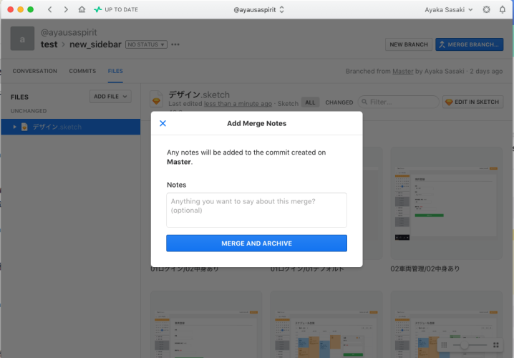Select the All filter toggle
Viewport: 514px width, 358px height.
(310, 102)
